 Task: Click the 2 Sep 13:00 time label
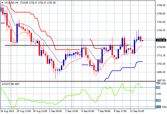pyautogui.click(x=72, y=111)
